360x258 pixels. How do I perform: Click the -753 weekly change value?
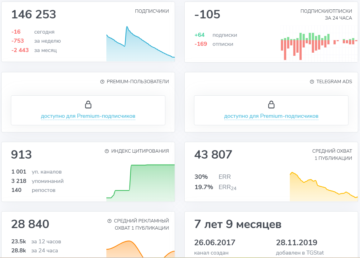[x=18, y=41]
